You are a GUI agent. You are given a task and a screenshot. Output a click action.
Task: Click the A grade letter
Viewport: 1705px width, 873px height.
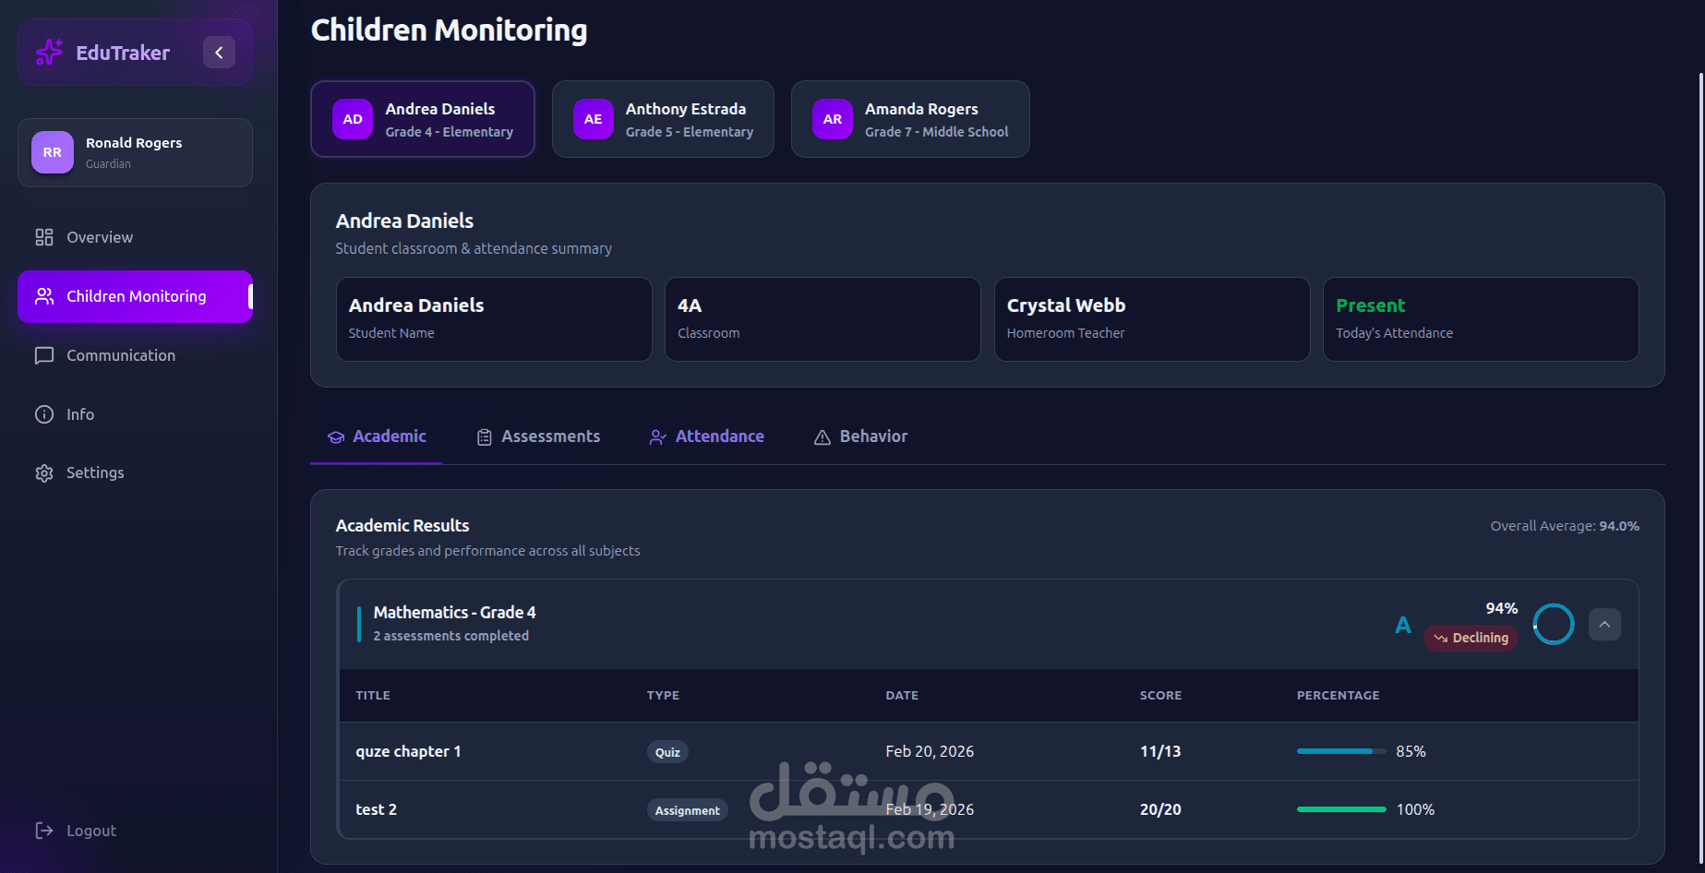[1403, 626]
